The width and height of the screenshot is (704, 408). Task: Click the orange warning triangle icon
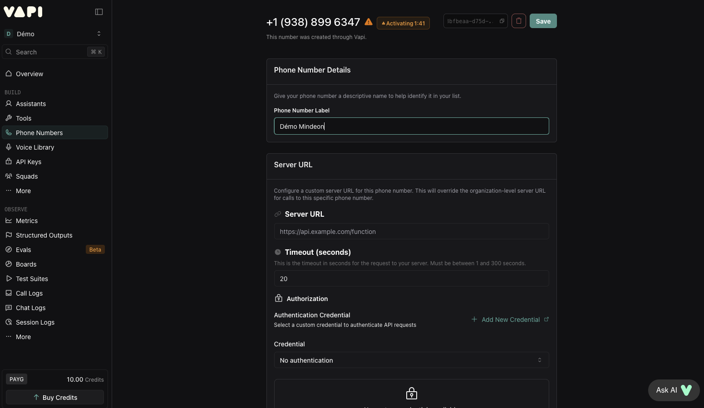point(369,22)
